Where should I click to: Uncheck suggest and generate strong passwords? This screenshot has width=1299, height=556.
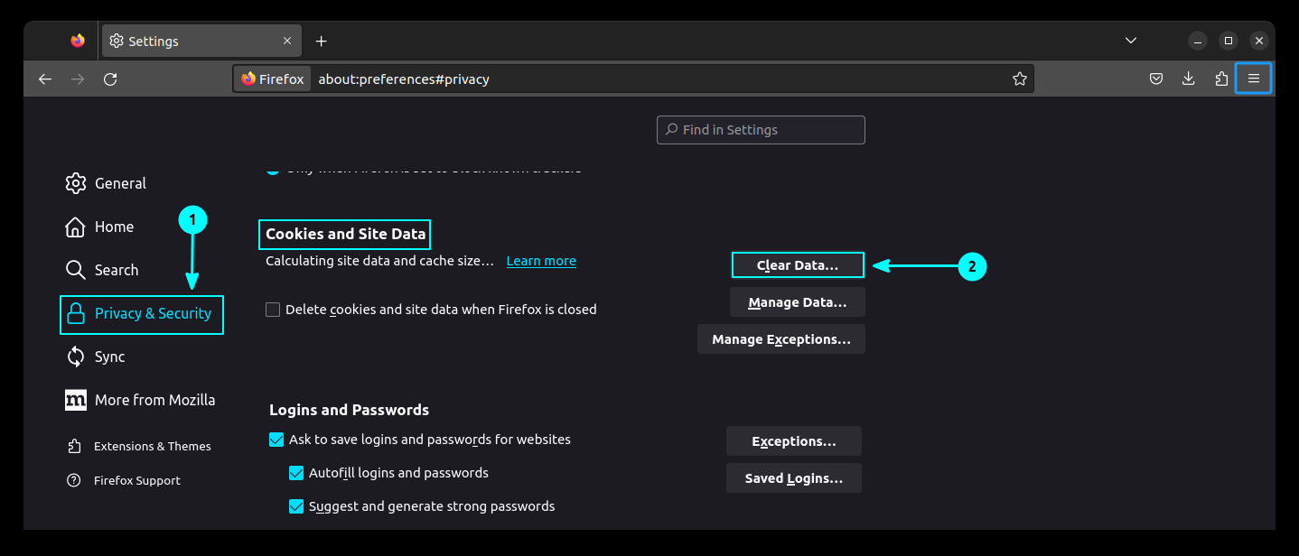pos(296,506)
